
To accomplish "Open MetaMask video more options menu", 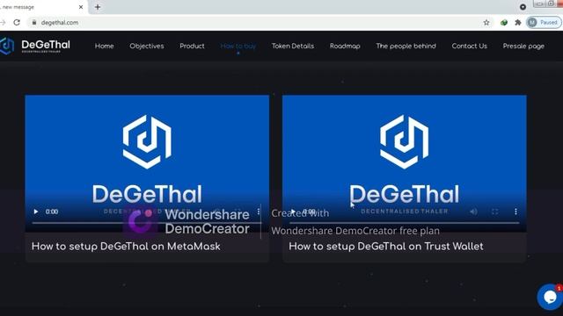I will [258, 212].
